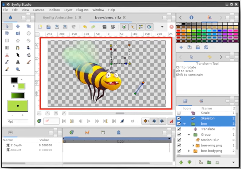Select the Circle tool
241x169 pixels.
(x=29, y=33)
